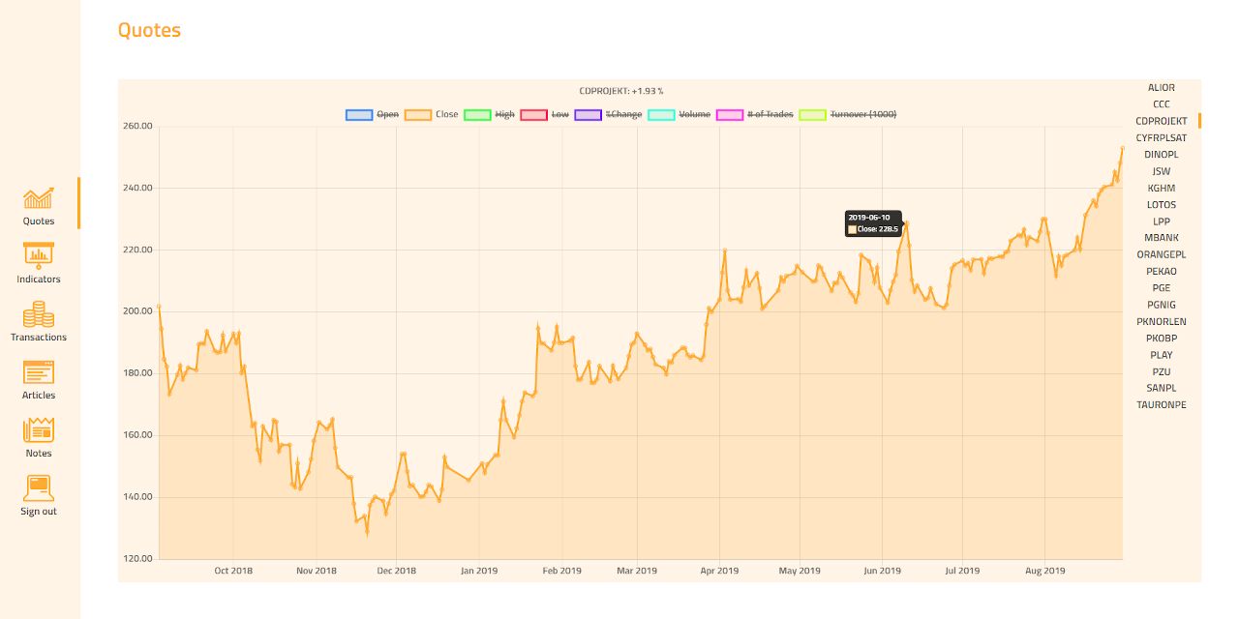Show LOTOS stock quotes

coord(1162,205)
